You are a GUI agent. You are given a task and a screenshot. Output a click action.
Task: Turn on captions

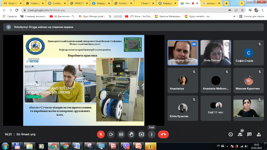point(121,134)
